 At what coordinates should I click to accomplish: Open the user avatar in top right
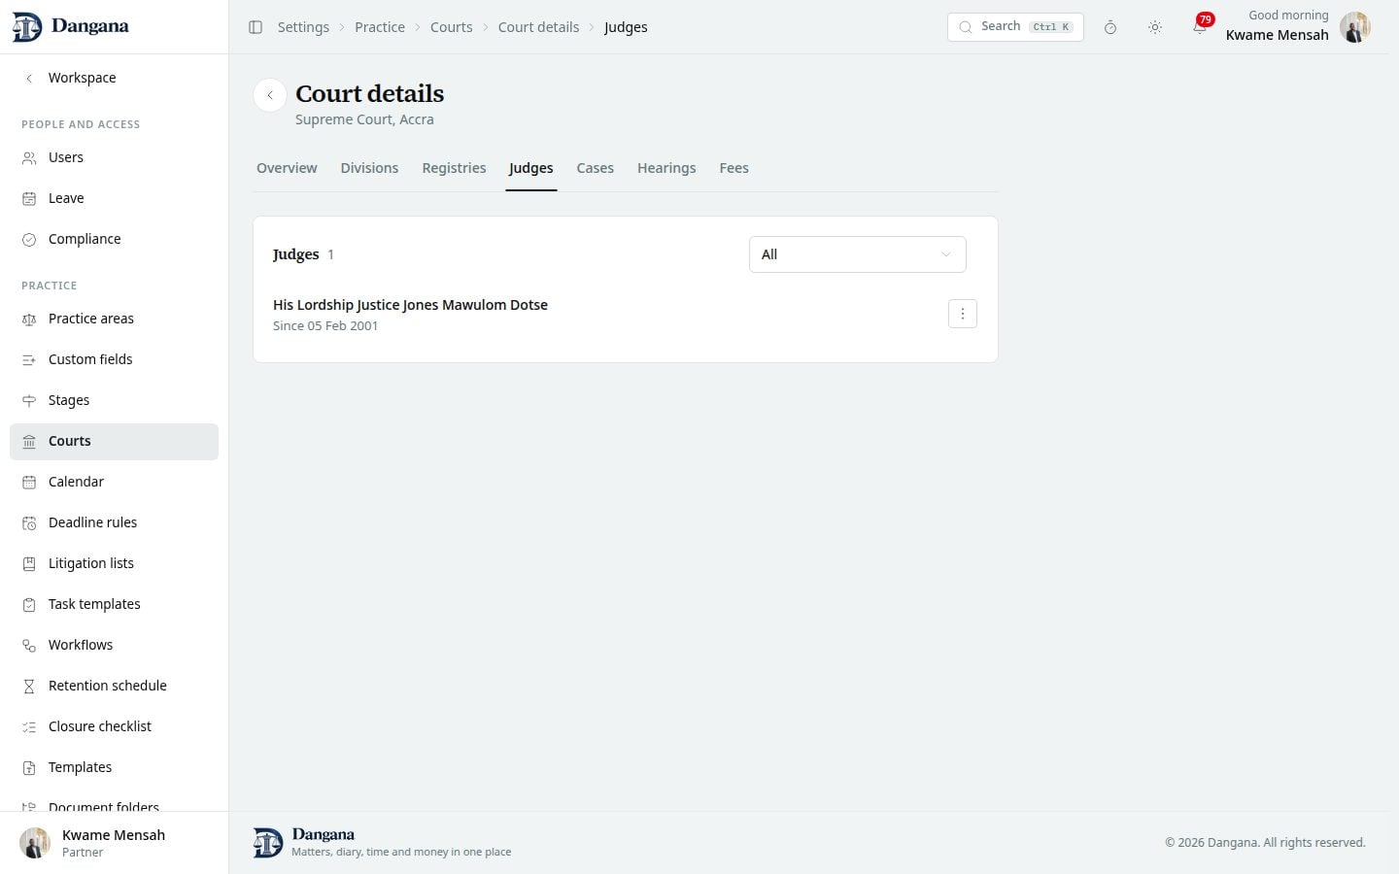[x=1354, y=27]
